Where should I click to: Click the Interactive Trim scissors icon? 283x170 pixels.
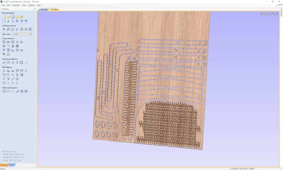tap(22, 75)
